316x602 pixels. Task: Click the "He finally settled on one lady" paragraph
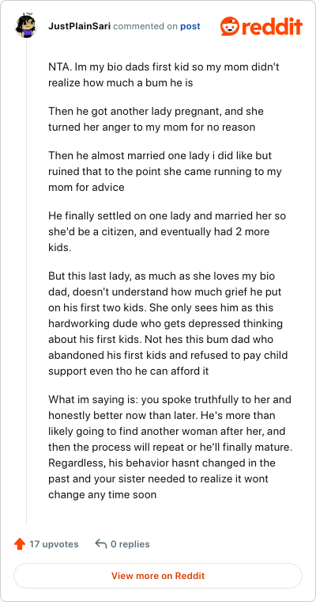167,231
